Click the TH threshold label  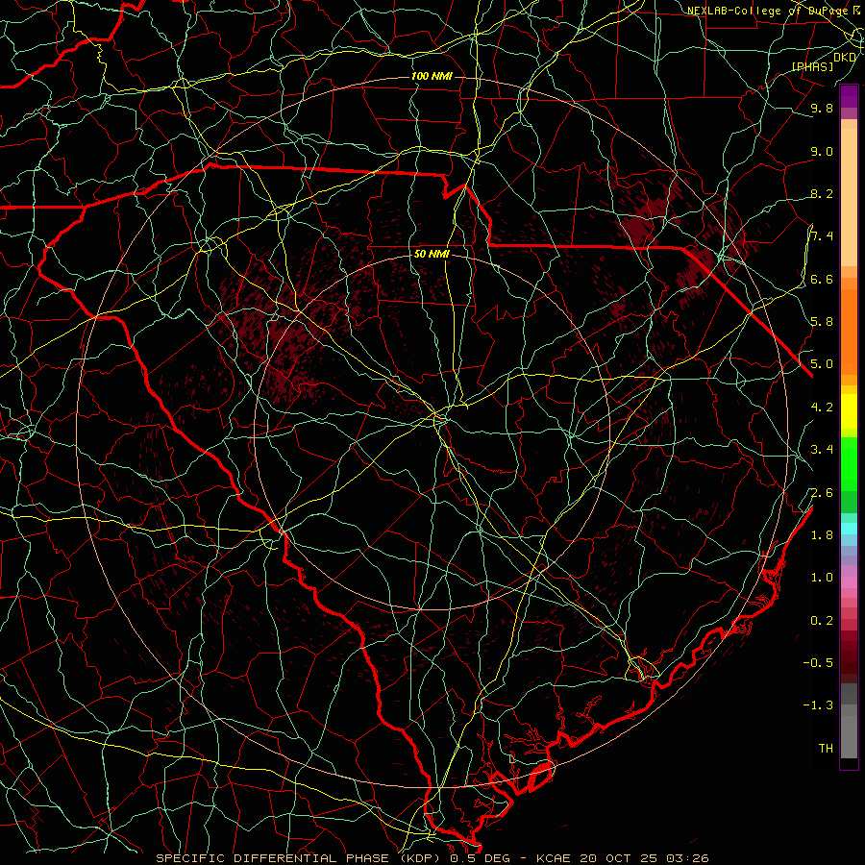coord(826,749)
